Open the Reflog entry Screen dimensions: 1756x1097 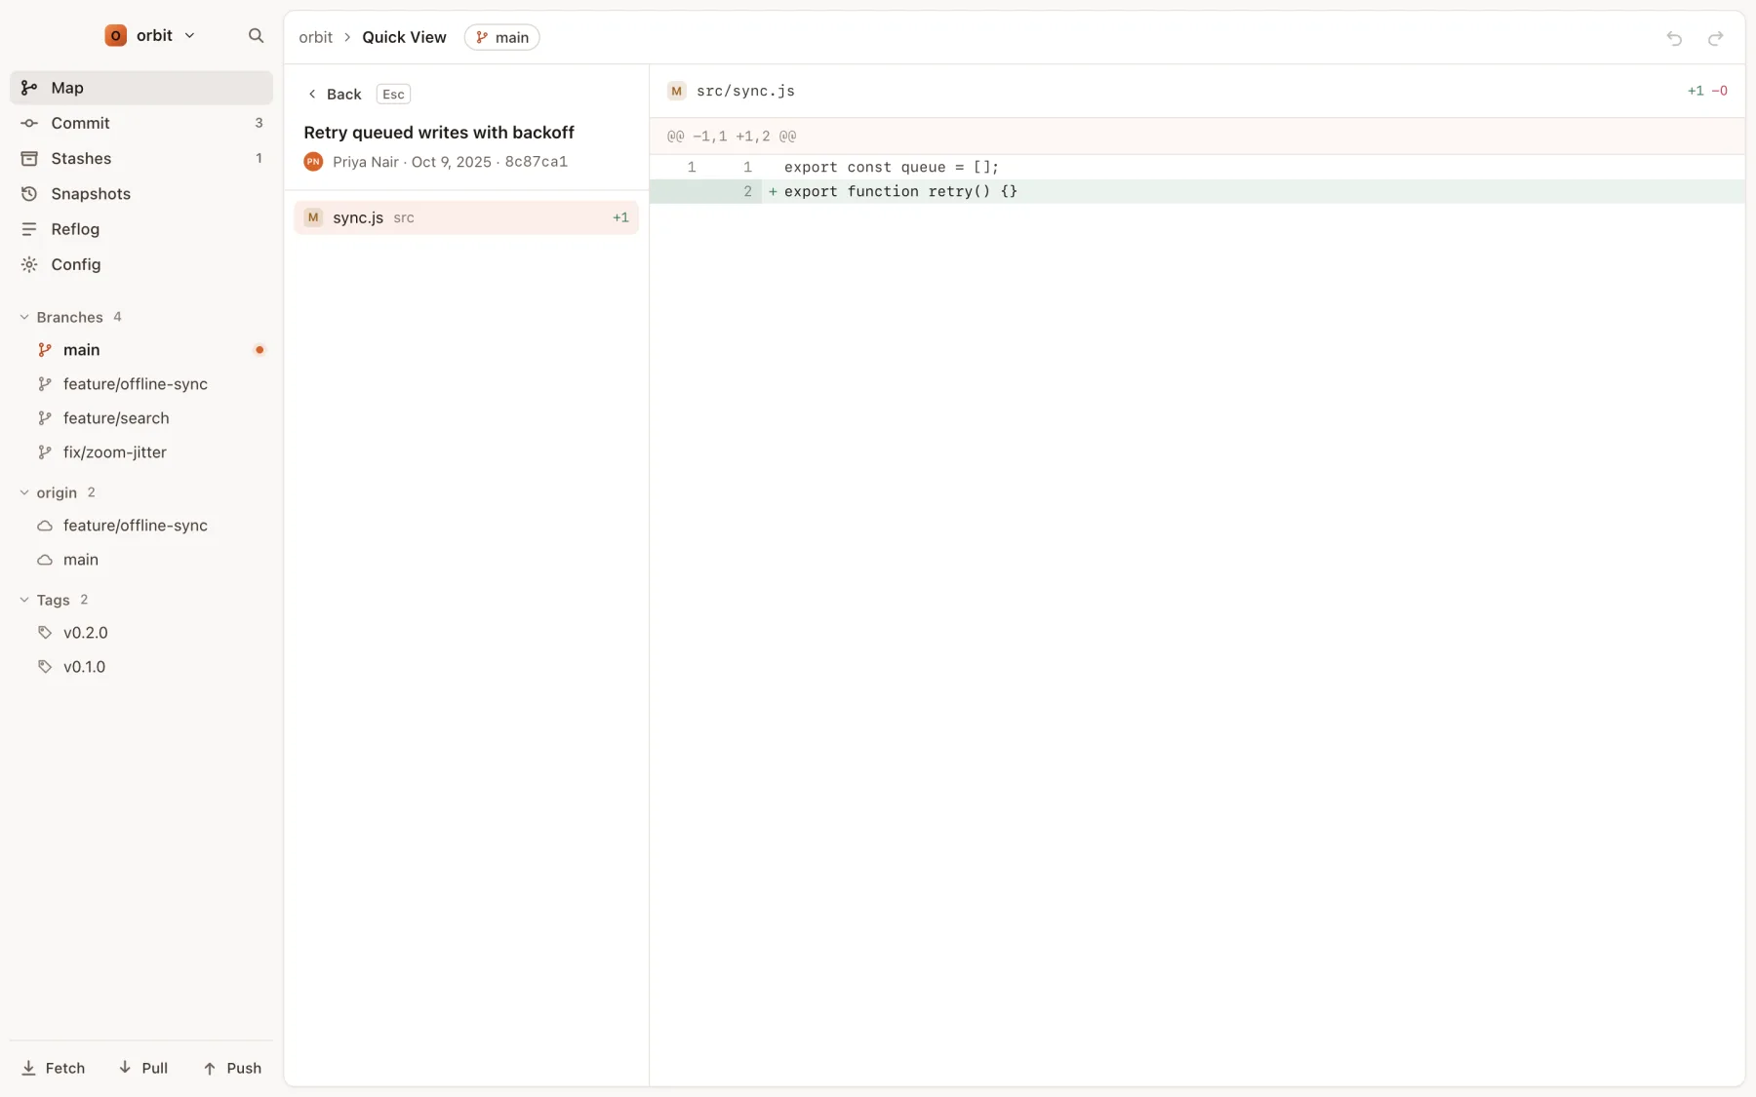click(141, 229)
